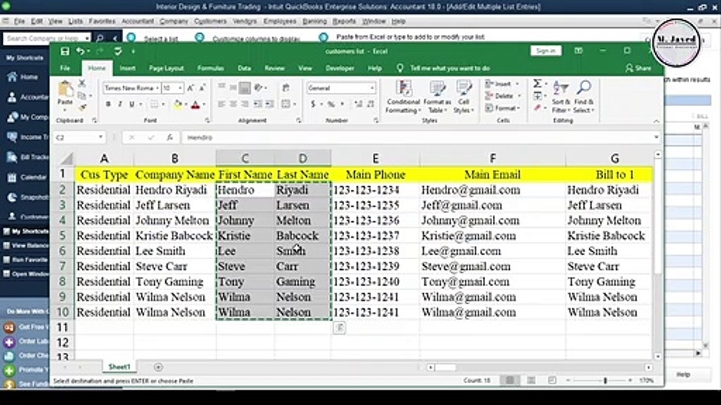Click Insert cells button

coord(499,84)
